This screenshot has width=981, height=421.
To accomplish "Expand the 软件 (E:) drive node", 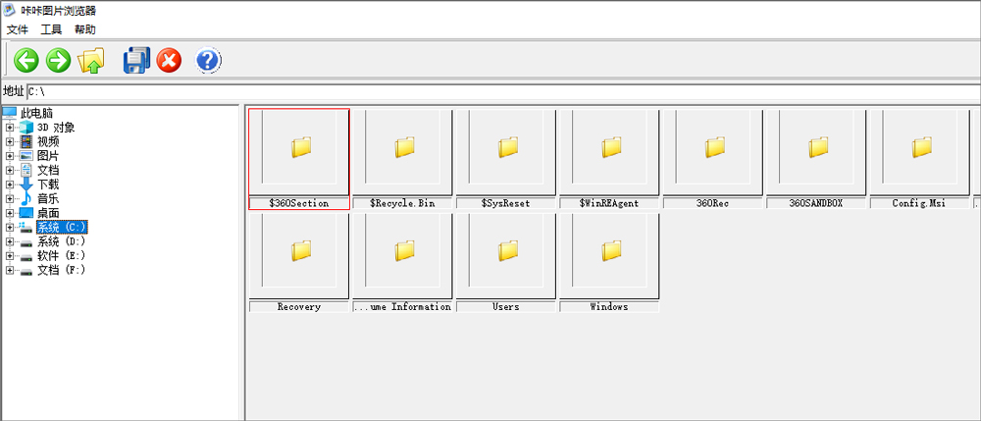I will [10, 256].
